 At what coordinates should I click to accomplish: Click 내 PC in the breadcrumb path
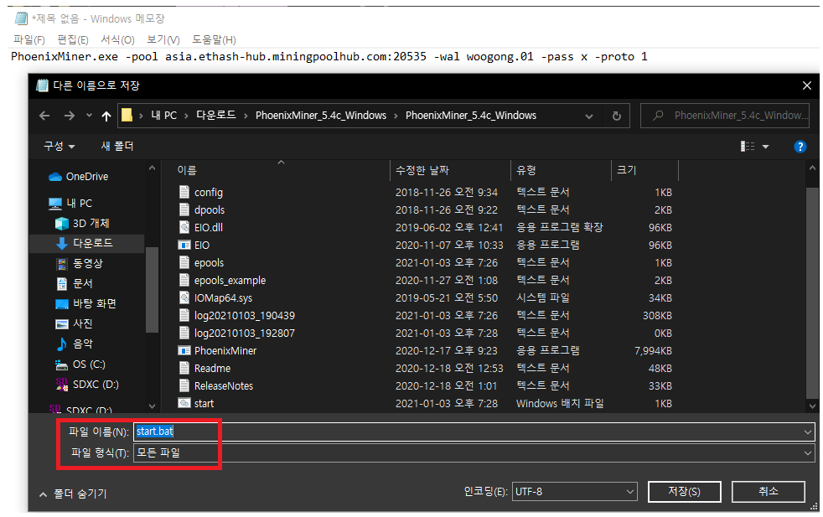(x=163, y=116)
